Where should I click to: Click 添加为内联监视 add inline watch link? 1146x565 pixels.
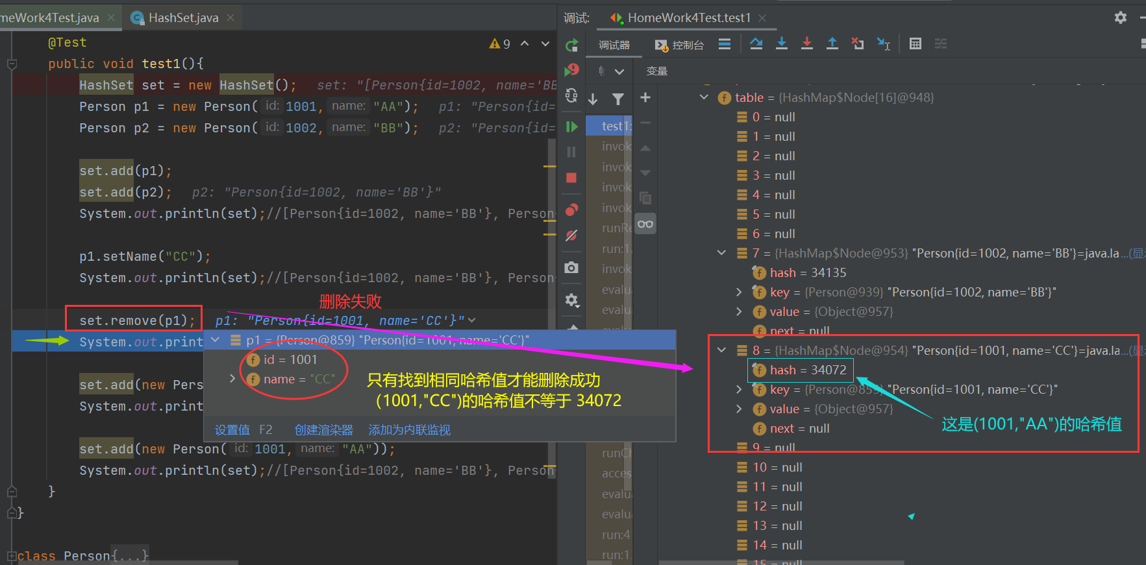click(409, 430)
